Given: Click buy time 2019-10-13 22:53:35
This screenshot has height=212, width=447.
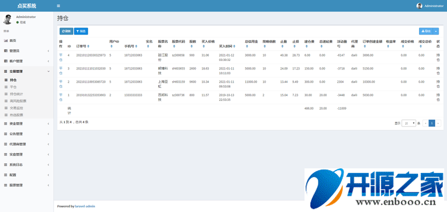Looking at the screenshot, I should pos(226,97).
